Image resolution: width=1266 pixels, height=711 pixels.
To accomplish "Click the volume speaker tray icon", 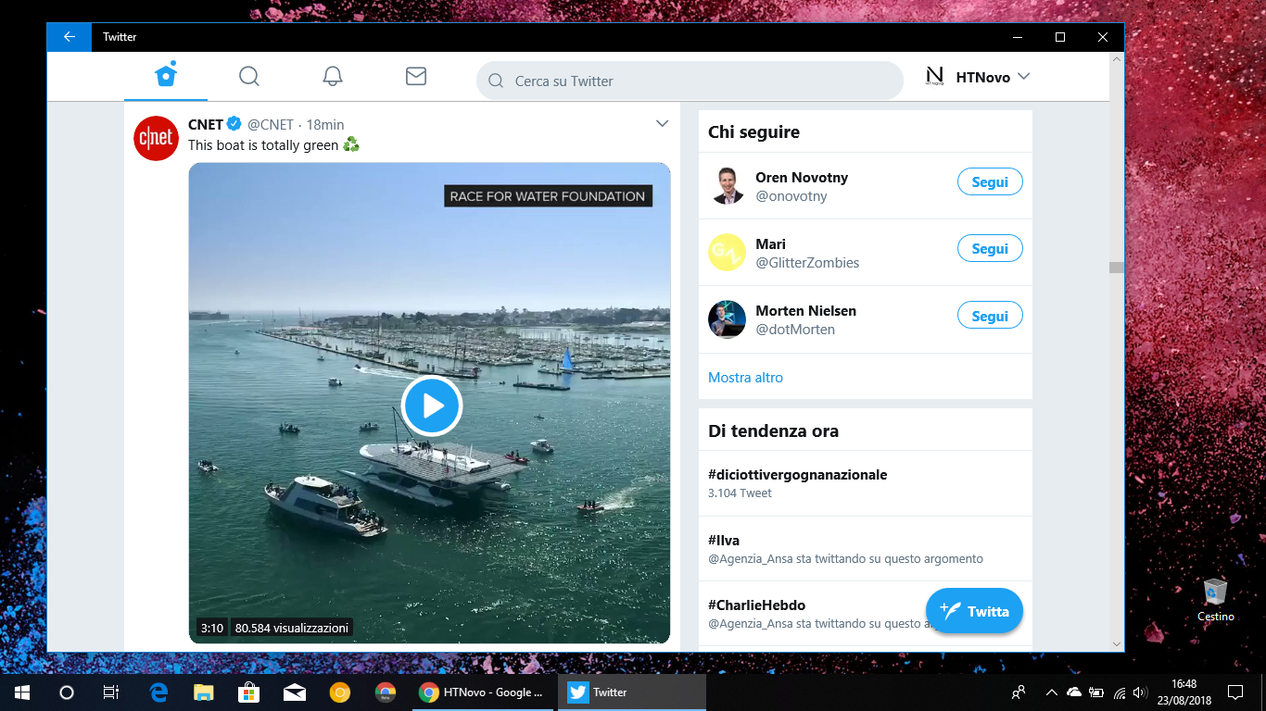I will pos(1140,692).
